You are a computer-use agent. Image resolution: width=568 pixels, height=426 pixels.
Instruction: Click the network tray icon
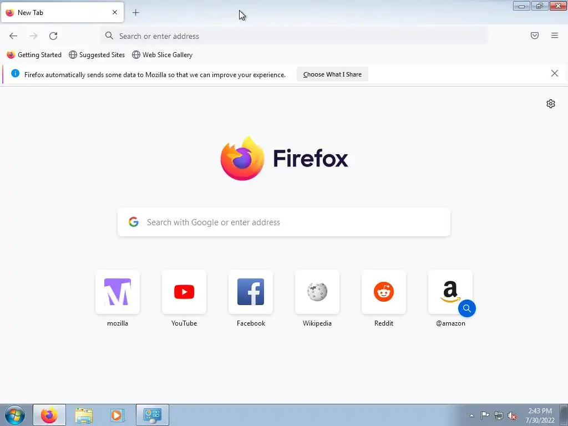499,415
